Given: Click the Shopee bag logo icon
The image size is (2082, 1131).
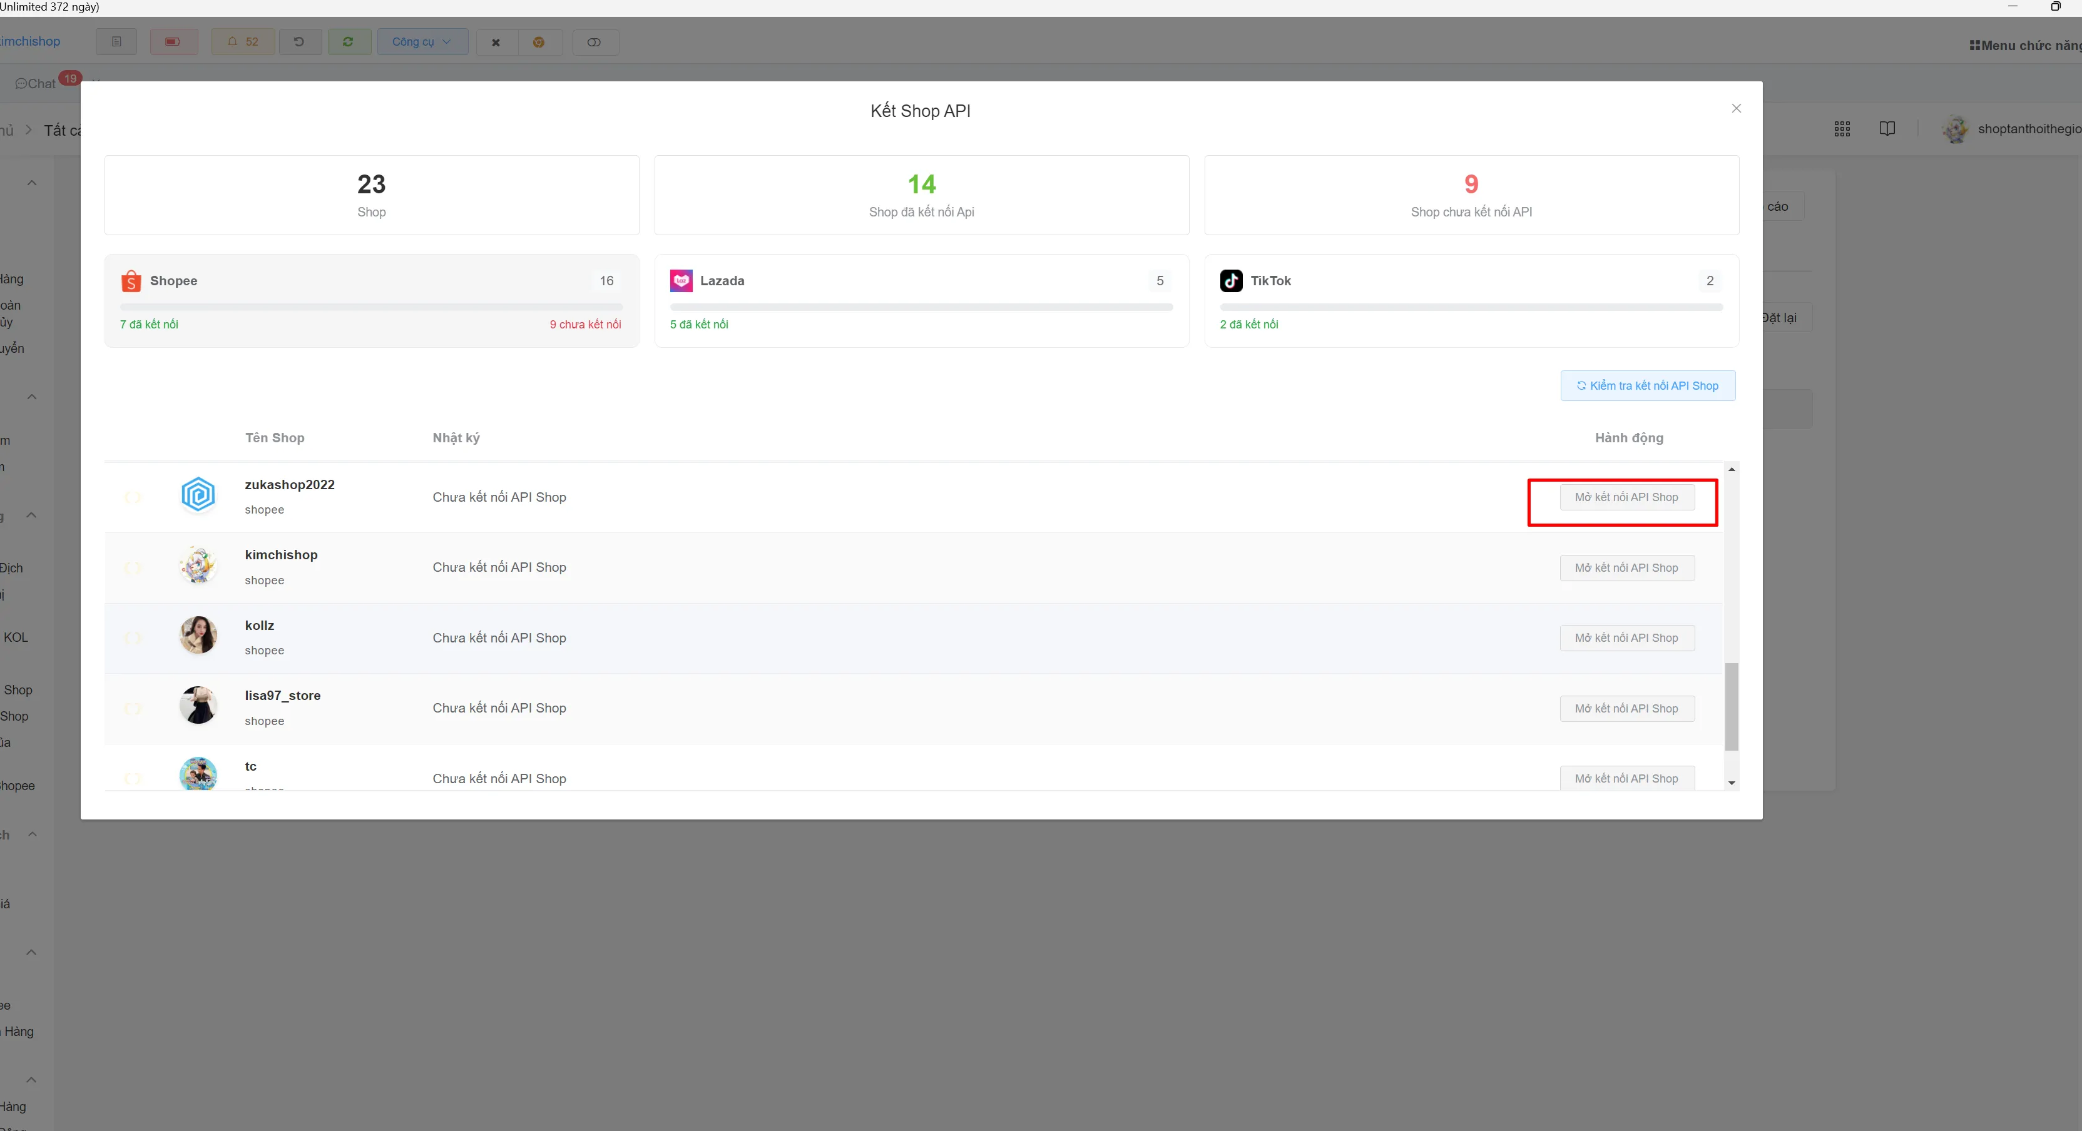Looking at the screenshot, I should pos(131,280).
